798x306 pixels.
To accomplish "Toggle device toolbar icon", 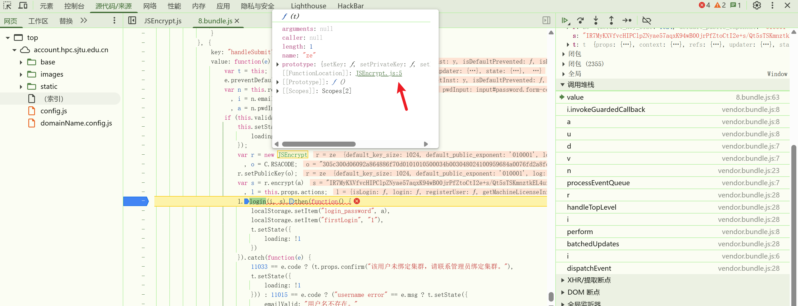I will click(23, 5).
